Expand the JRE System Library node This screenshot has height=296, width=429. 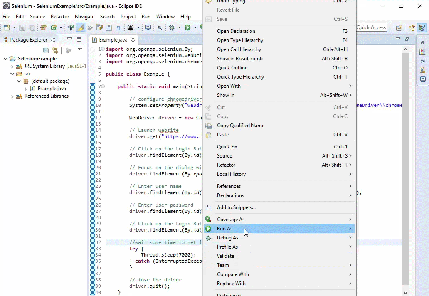pos(12,66)
